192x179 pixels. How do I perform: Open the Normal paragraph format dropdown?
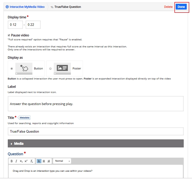(62, 161)
